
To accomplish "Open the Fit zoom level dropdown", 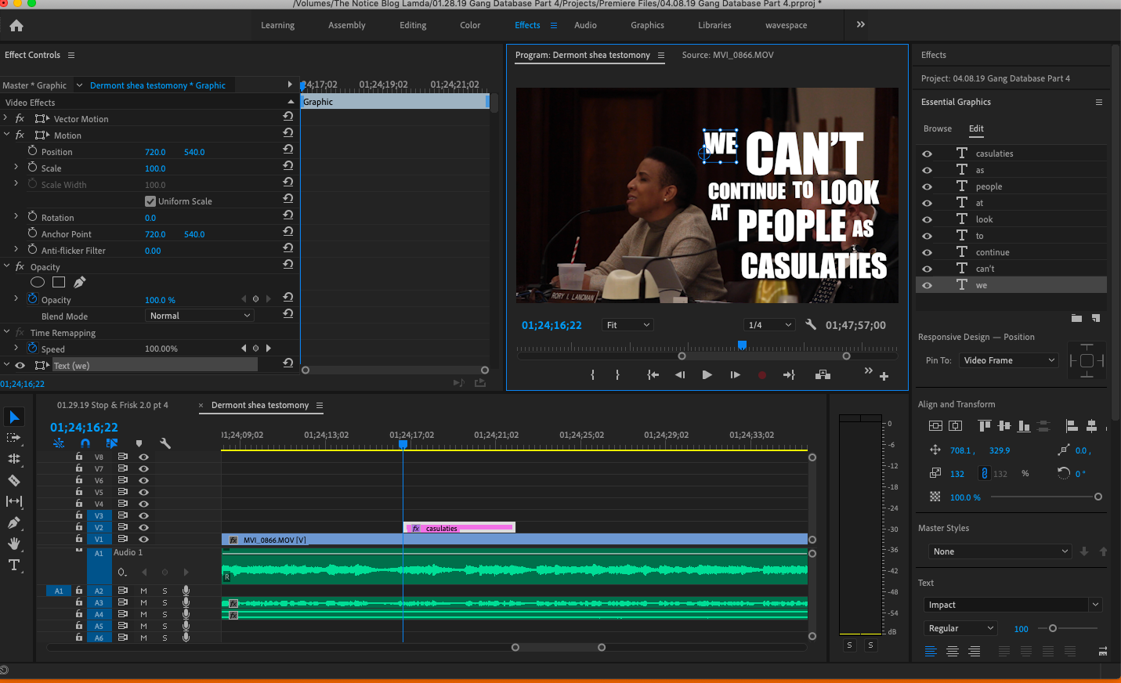I will [x=627, y=325].
